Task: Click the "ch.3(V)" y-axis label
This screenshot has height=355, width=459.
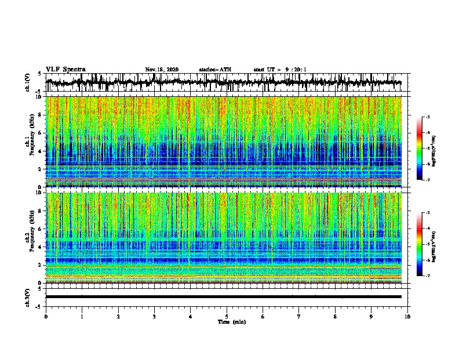Action: pyautogui.click(x=27, y=298)
